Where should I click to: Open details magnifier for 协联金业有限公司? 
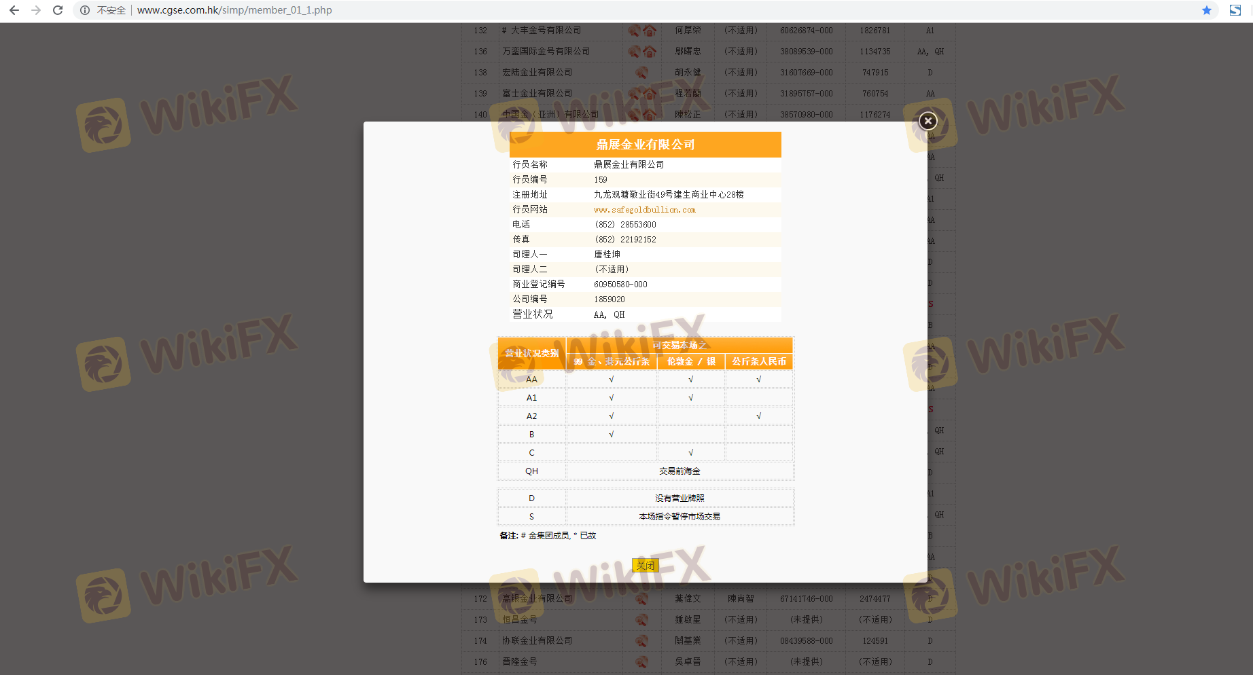(x=641, y=641)
